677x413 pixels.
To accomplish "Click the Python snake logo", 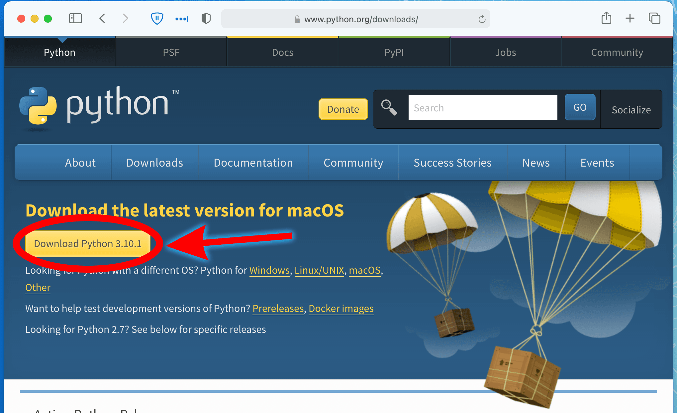I will (38, 106).
